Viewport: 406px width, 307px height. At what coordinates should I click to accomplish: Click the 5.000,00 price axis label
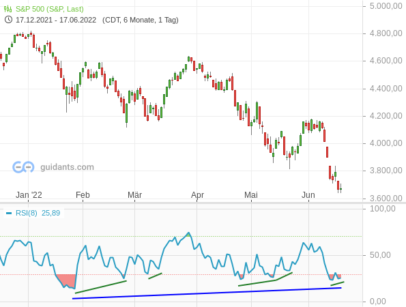tap(386, 6)
